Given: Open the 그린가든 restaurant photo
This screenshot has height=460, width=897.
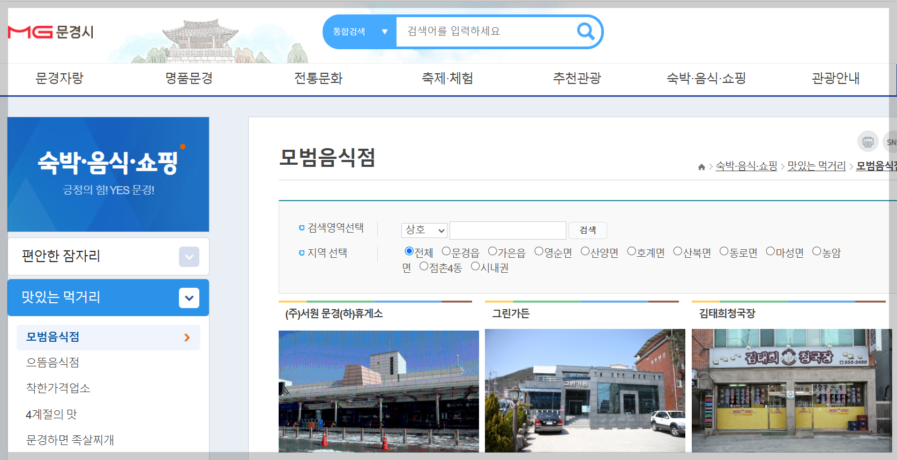Looking at the screenshot, I should (x=585, y=390).
